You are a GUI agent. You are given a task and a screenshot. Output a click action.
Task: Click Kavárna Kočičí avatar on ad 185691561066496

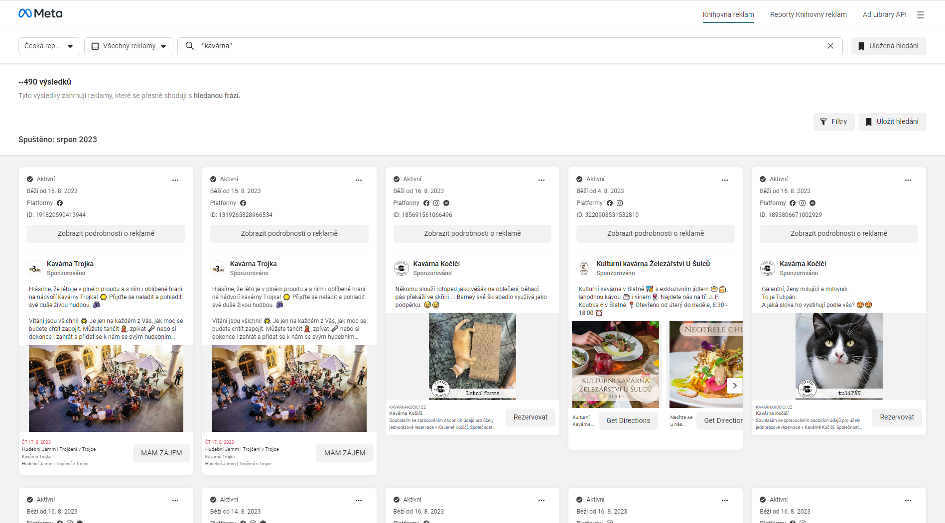coord(402,268)
